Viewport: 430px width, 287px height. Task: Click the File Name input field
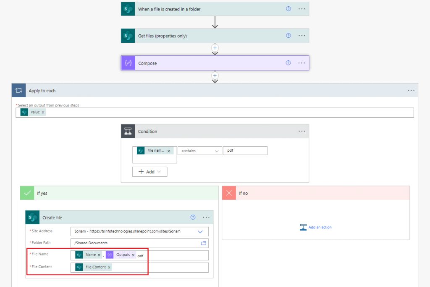(x=139, y=255)
